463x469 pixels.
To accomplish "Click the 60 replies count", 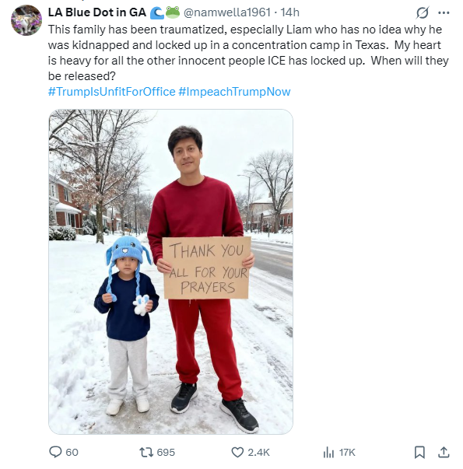I will pos(72,452).
